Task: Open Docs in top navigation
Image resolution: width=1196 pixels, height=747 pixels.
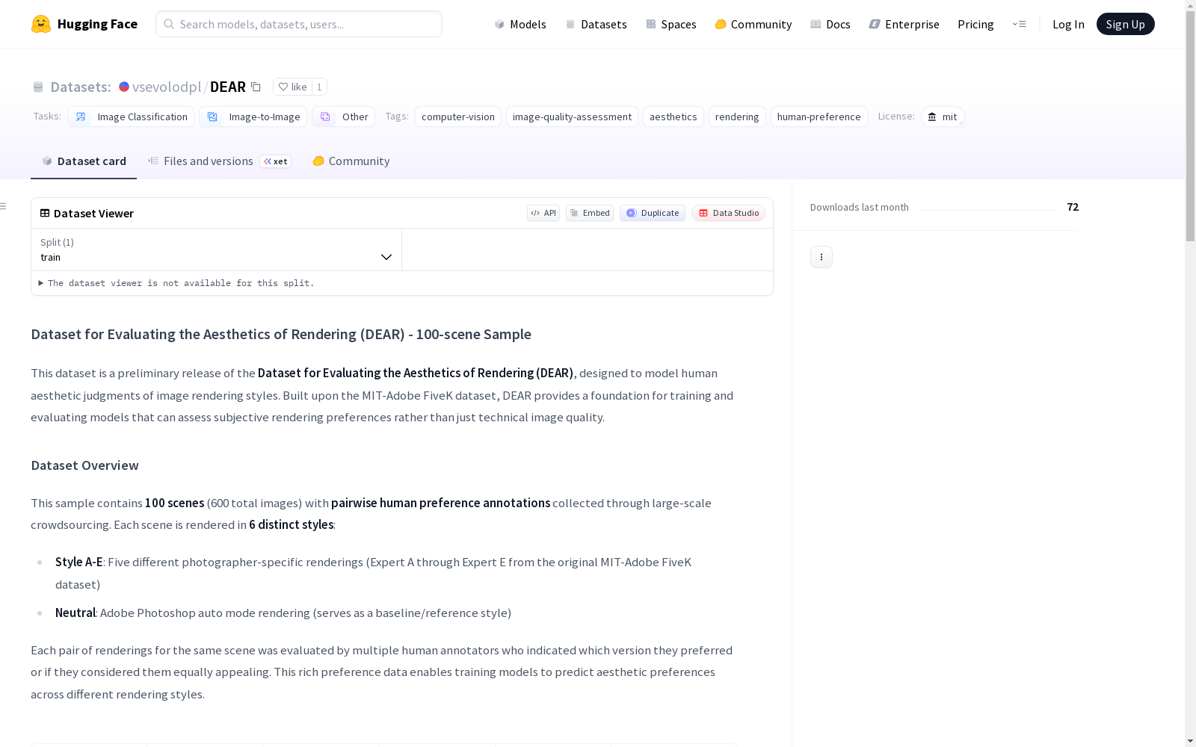Action: point(830,24)
